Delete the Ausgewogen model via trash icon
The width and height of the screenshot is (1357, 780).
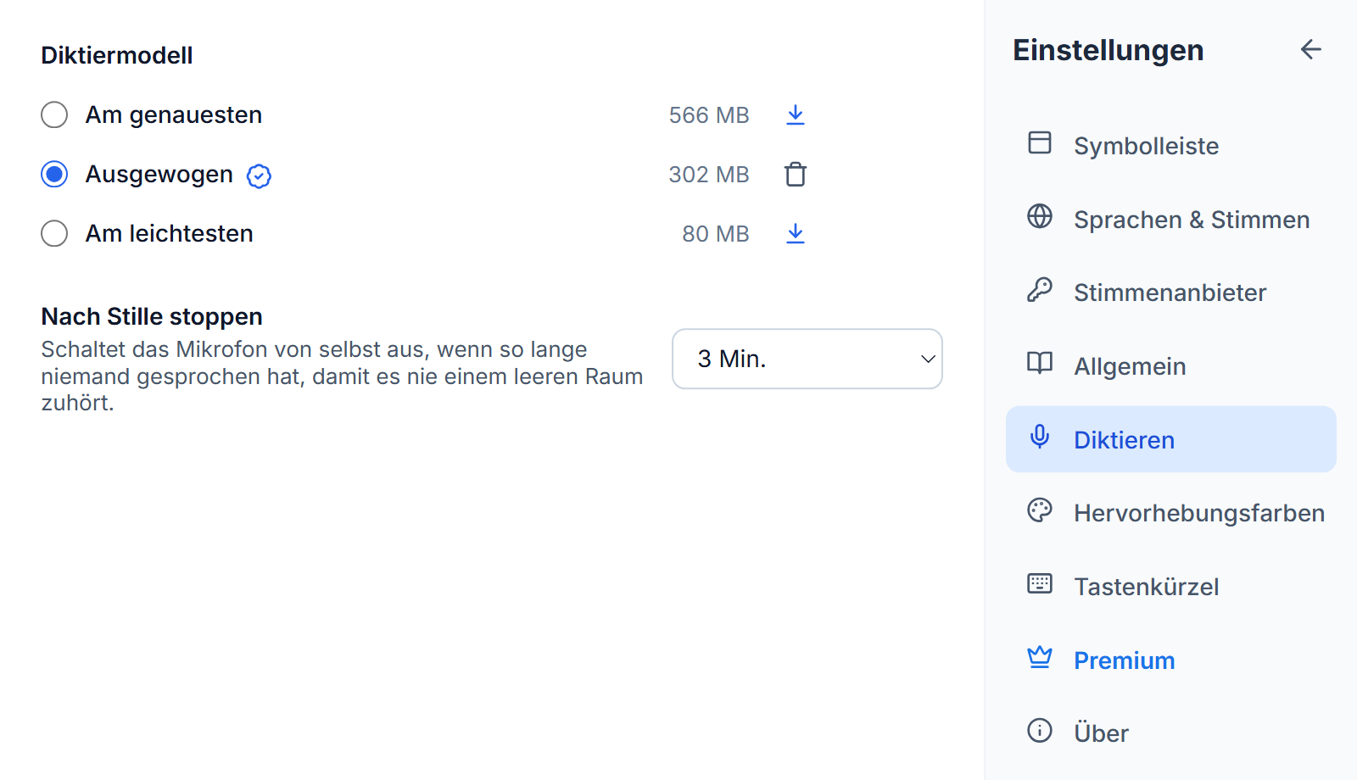795,174
